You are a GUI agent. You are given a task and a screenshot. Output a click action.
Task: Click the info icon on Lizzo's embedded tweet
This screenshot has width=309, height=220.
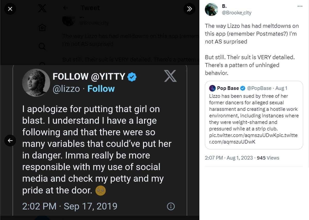click(171, 206)
